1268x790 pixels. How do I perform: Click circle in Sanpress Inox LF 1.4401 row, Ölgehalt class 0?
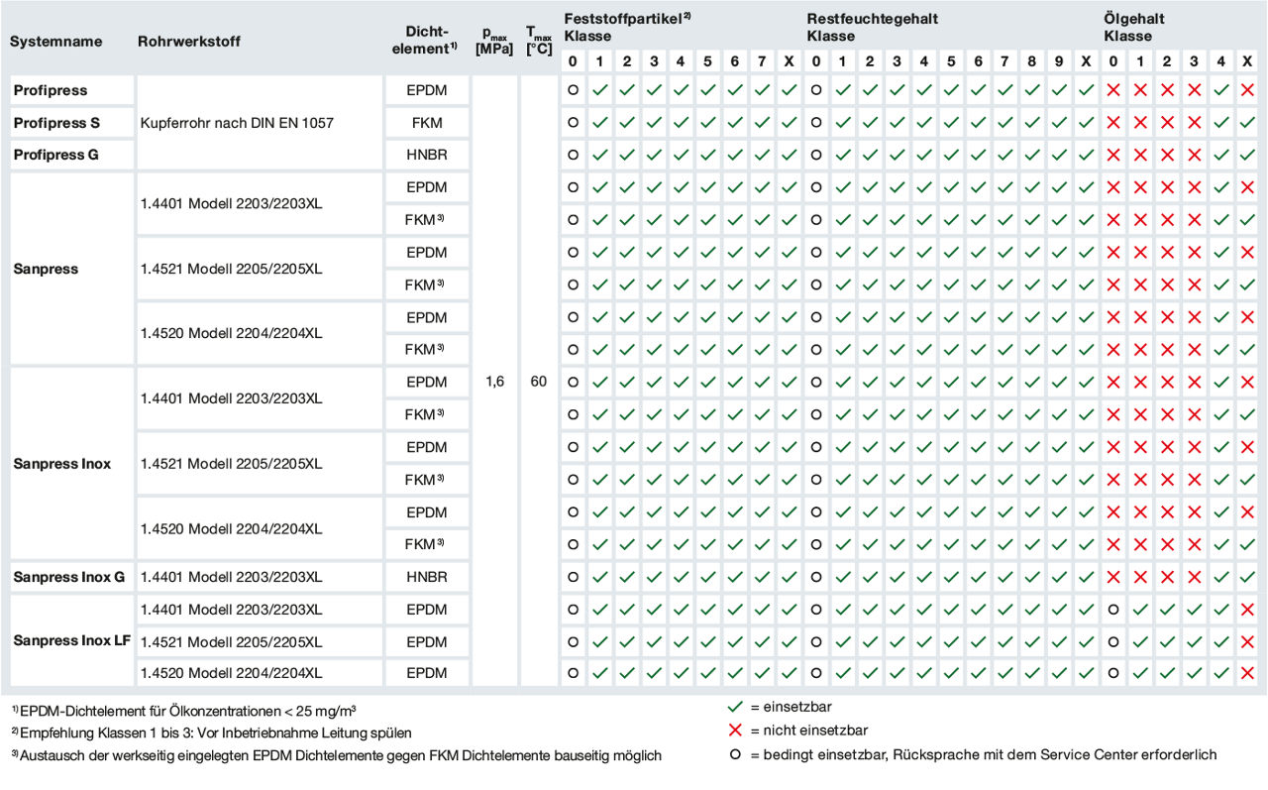(x=1112, y=610)
